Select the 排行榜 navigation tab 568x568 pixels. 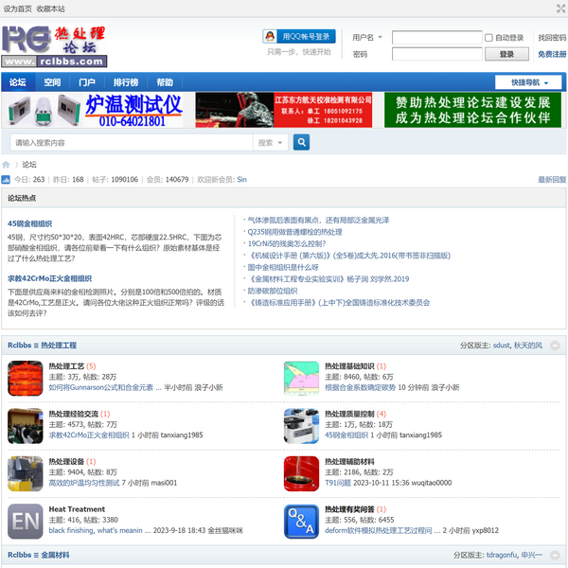point(125,82)
